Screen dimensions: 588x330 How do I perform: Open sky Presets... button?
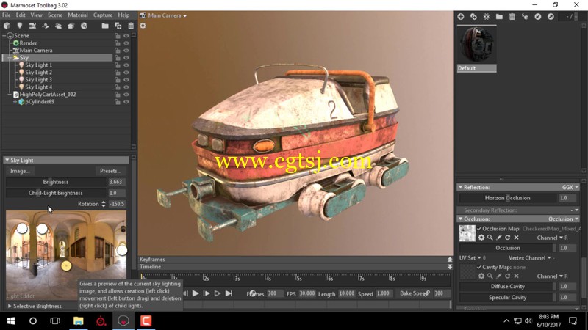pos(110,171)
